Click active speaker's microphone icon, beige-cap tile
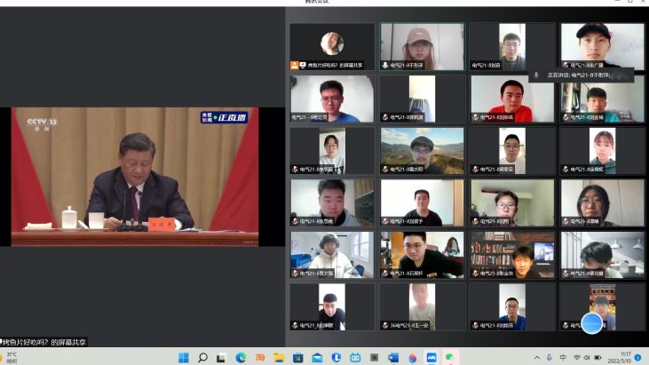Image resolution: width=649 pixels, height=365 pixels. tap(385, 65)
